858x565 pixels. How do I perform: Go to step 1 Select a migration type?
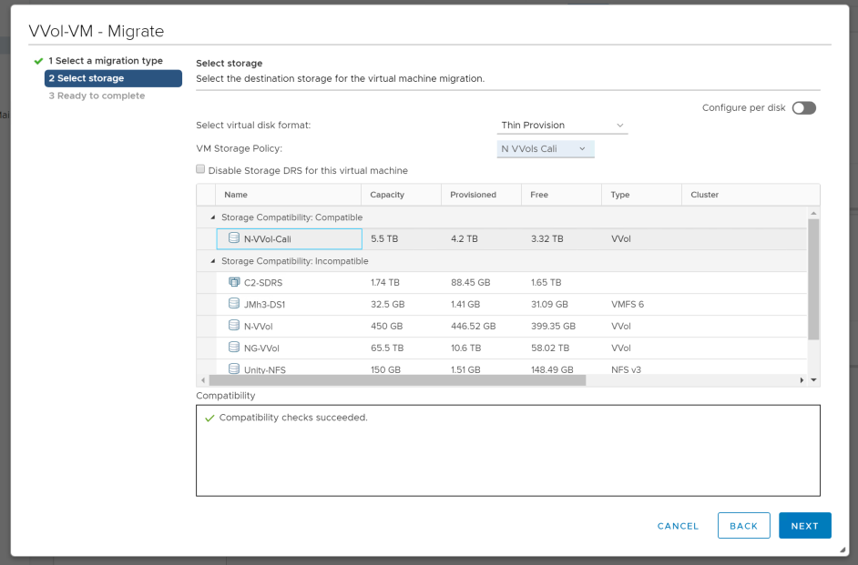point(105,61)
